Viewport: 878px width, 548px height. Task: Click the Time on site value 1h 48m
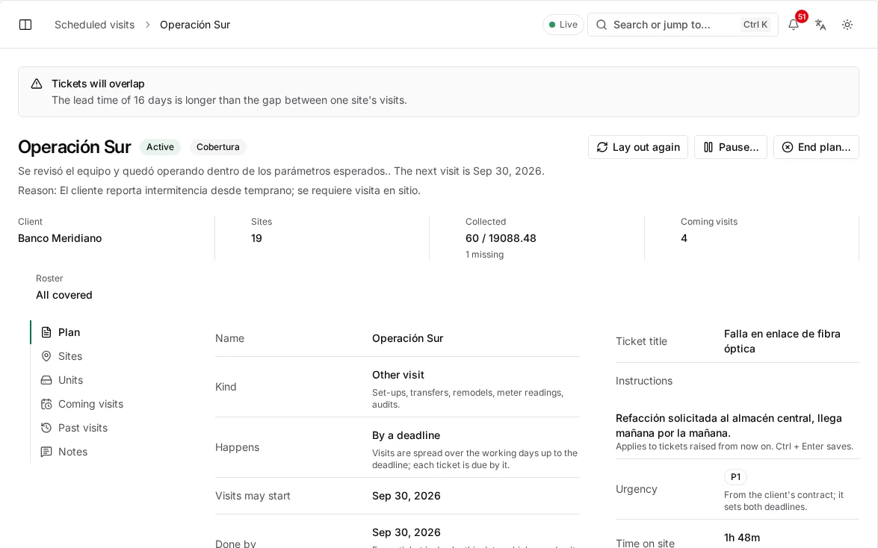click(x=741, y=538)
